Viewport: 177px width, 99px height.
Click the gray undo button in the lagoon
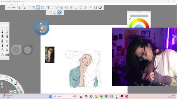point(11,92)
